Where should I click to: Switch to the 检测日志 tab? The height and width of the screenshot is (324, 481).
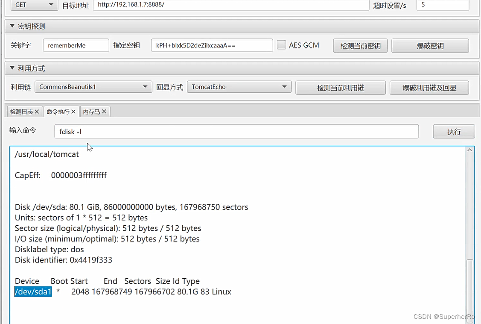[21, 112]
